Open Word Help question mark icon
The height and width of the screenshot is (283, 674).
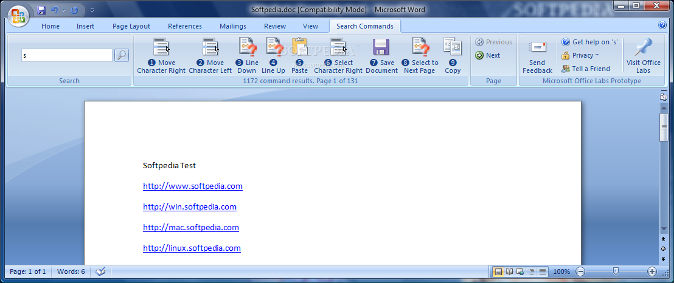pos(662,25)
